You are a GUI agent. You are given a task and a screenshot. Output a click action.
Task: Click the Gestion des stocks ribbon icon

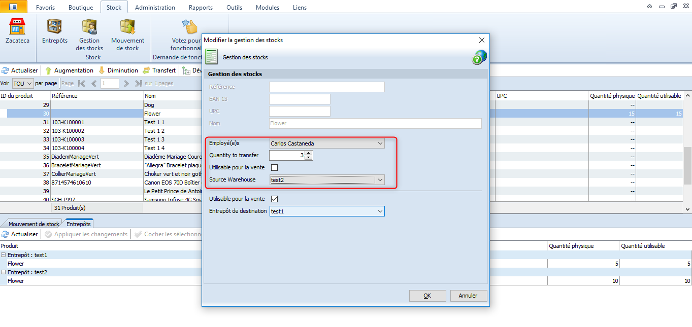click(89, 27)
